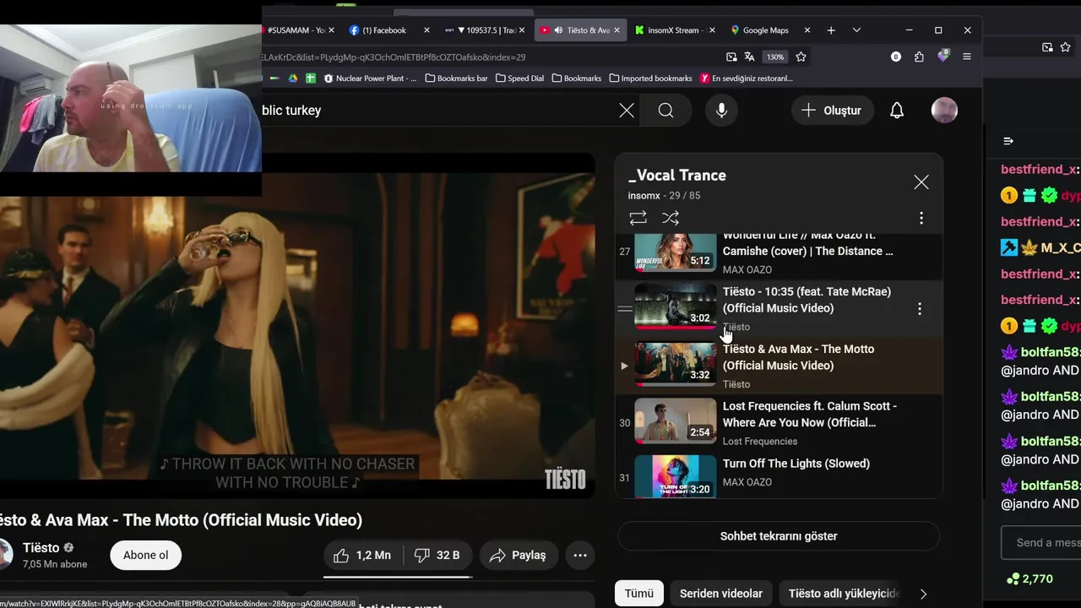Toggle playlist shuffle
The image size is (1081, 608).
click(x=671, y=218)
